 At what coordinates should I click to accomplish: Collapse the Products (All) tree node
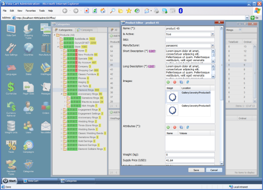[55, 35]
